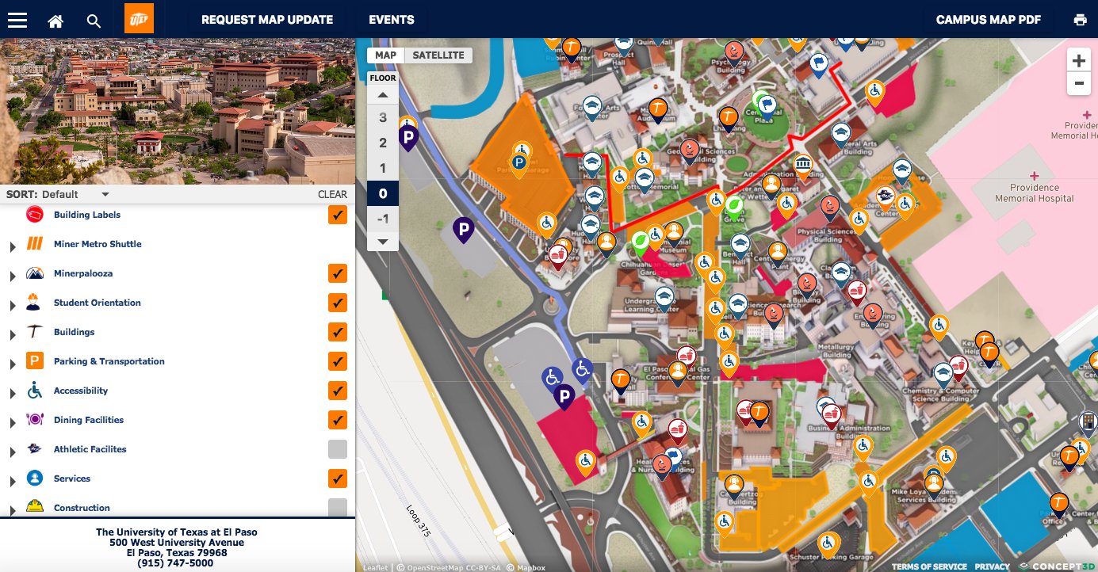Expand the Buildings category
This screenshot has height=572, width=1098.
pyautogui.click(x=12, y=334)
